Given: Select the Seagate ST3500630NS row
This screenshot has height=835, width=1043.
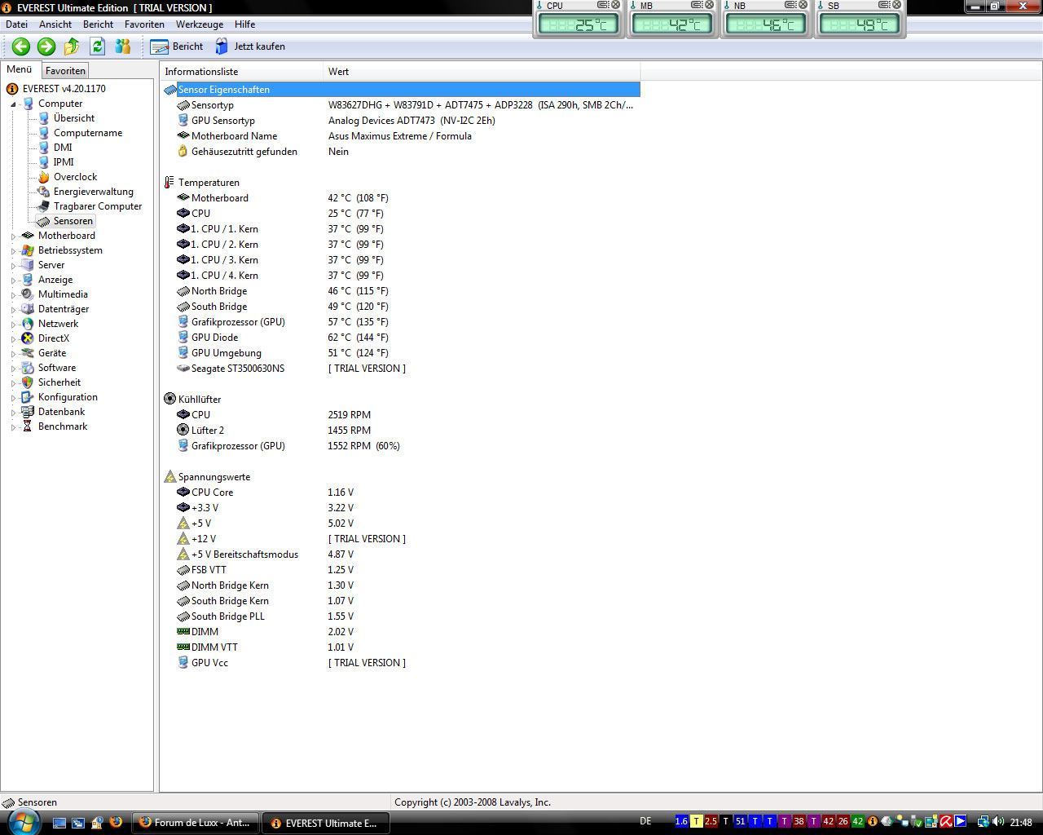Looking at the screenshot, I should pyautogui.click(x=401, y=369).
